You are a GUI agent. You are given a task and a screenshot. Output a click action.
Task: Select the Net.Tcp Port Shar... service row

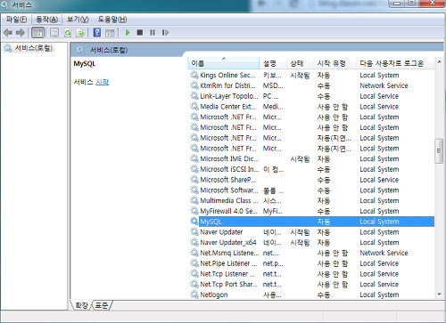pos(311,284)
